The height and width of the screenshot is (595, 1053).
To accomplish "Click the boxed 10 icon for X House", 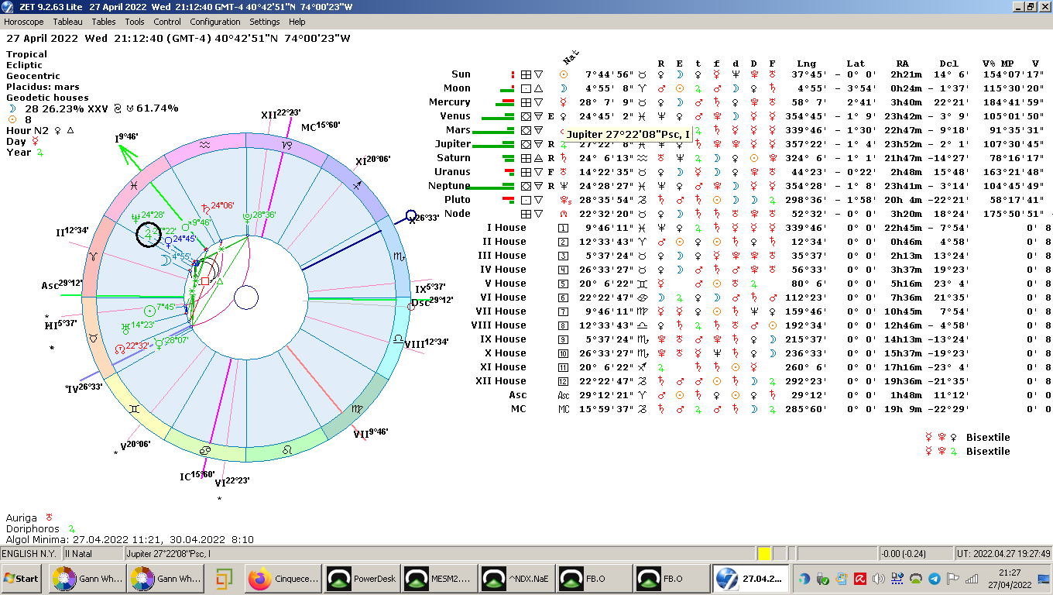I will tap(564, 353).
